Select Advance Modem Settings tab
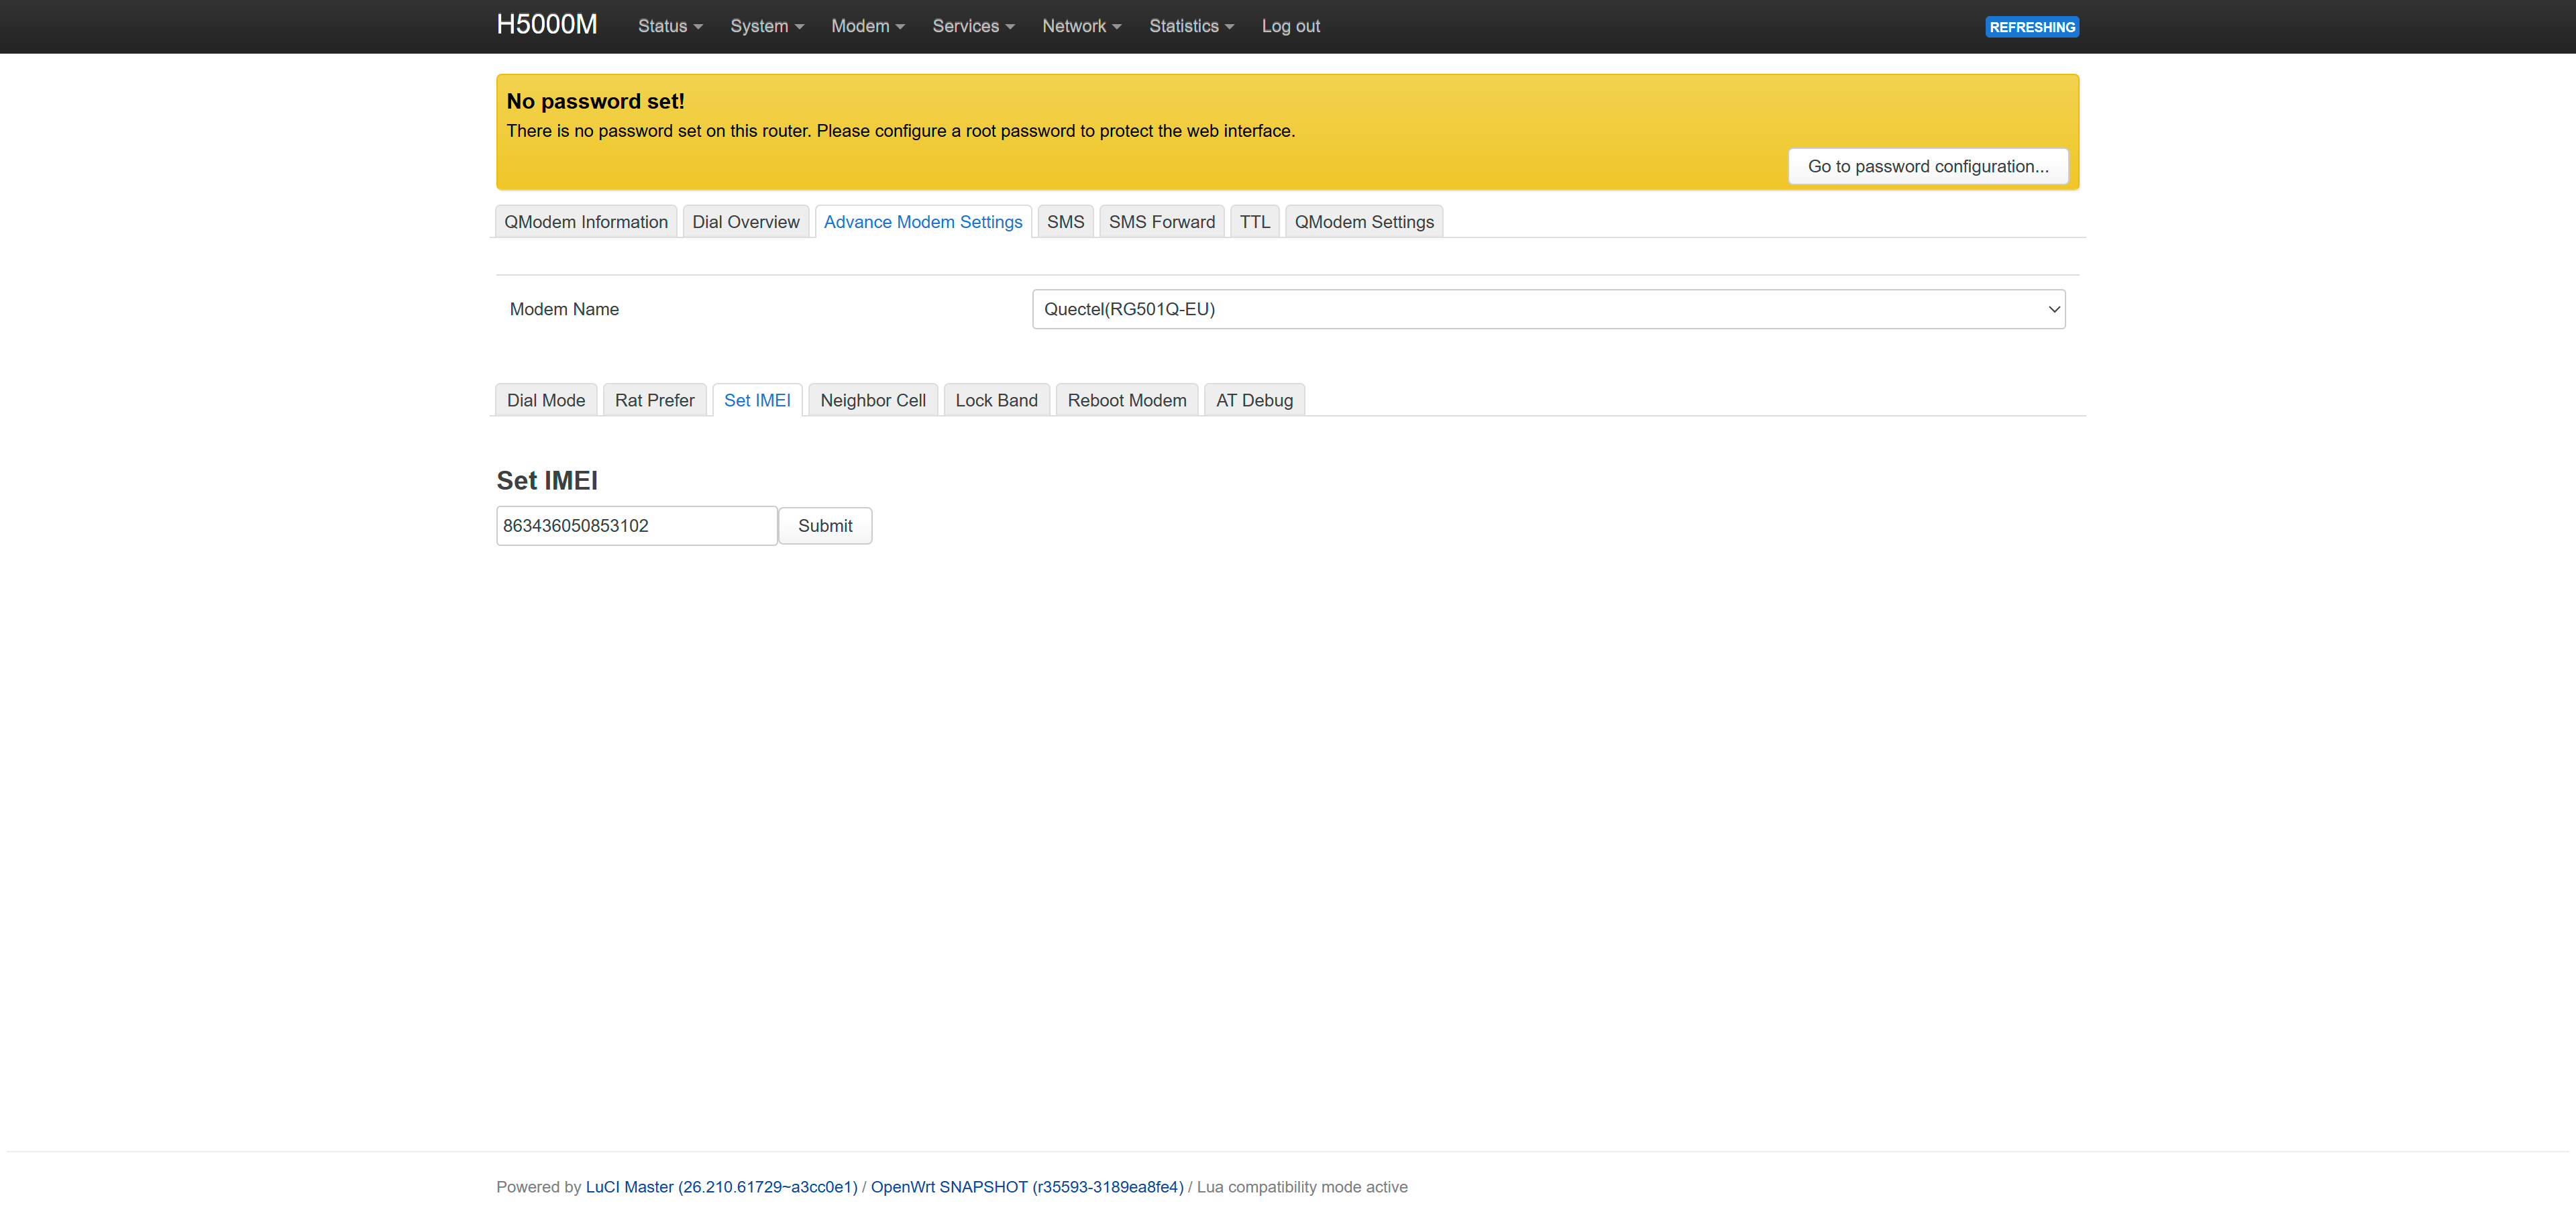 [922, 222]
